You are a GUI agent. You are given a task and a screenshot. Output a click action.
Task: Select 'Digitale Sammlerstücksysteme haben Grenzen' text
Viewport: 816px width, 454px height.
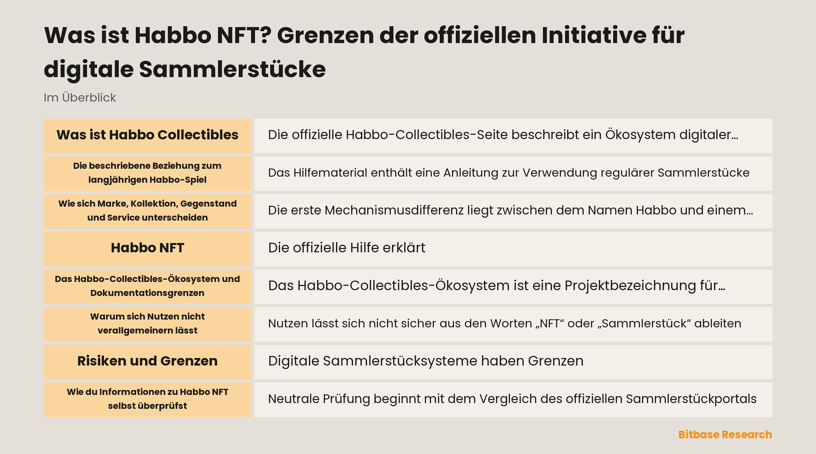426,361
